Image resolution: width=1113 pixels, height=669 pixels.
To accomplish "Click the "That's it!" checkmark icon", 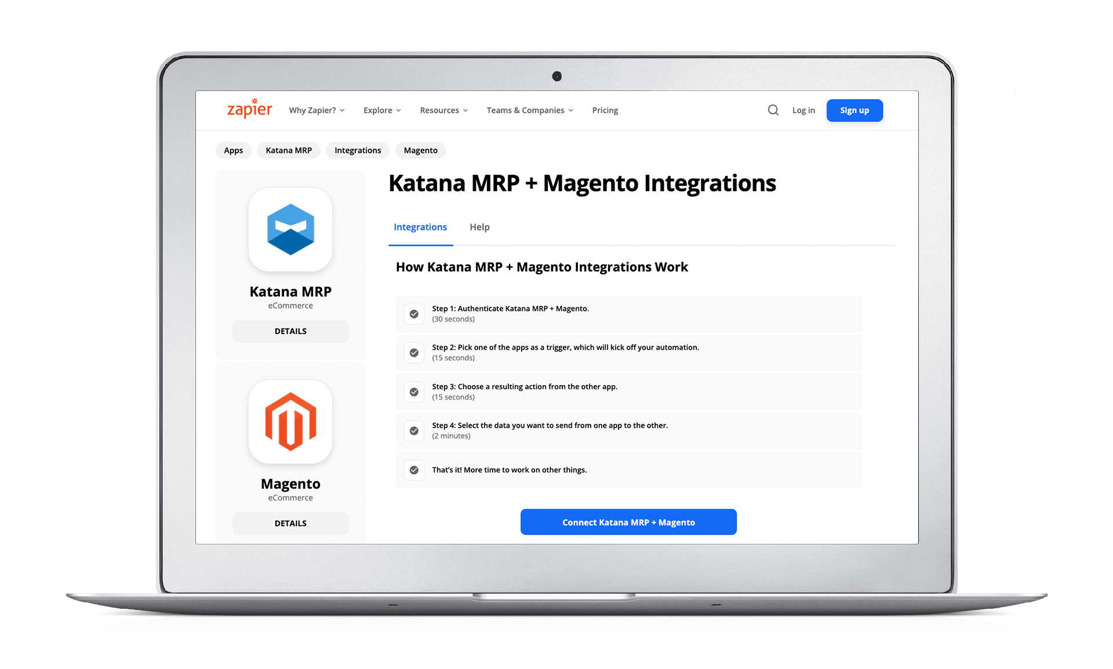I will tap(414, 470).
